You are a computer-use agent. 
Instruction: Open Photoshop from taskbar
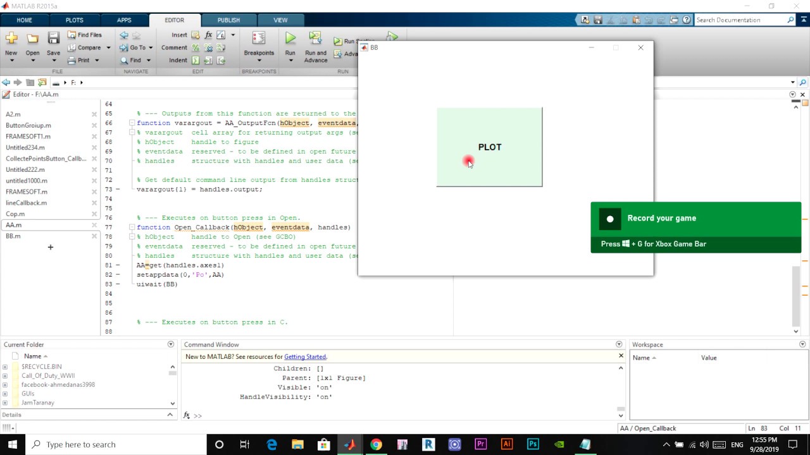[x=533, y=444]
